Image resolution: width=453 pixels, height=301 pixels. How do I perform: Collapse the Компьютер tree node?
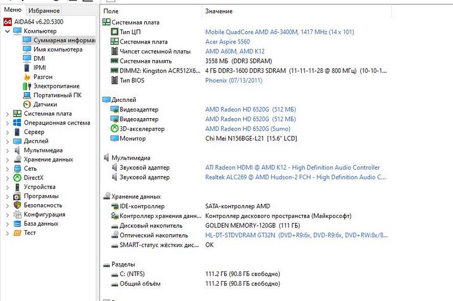coord(7,31)
